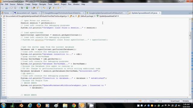The image size is (193, 108).
Task: Expand arrow after UpdateSpreadsheetCell breadcrumb
Action: pos(118,16)
